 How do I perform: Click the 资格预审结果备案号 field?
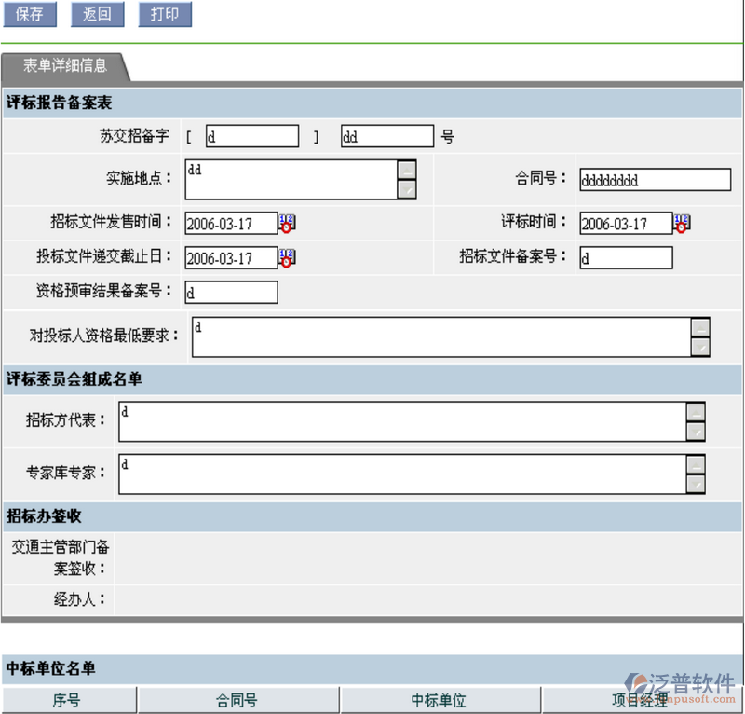pos(231,293)
